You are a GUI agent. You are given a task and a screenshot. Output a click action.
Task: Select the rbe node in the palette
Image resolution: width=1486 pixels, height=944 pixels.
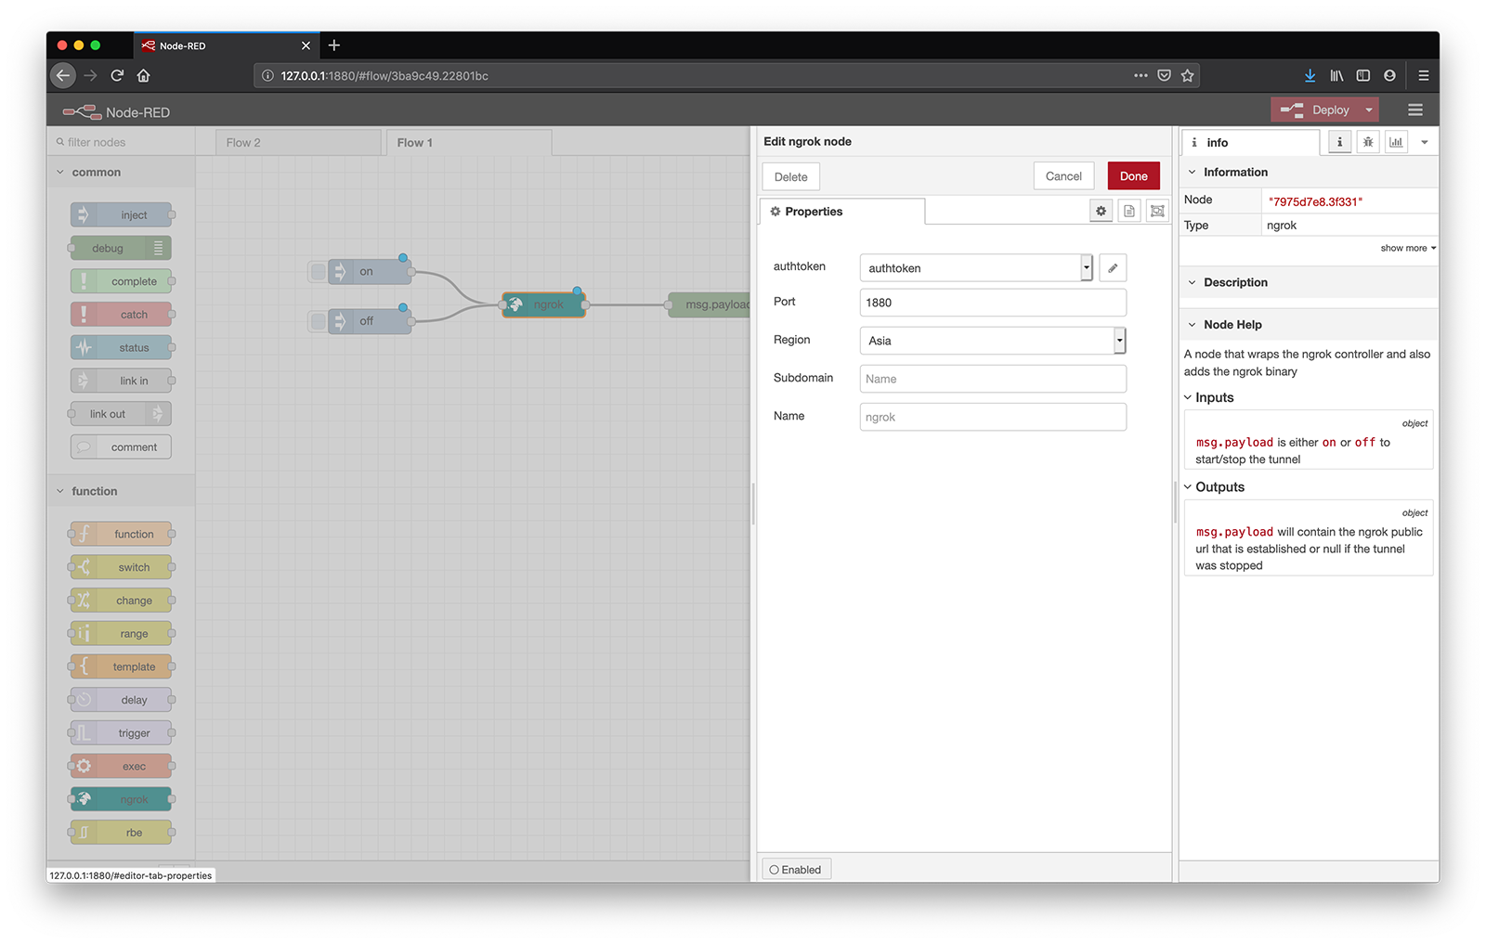(121, 833)
